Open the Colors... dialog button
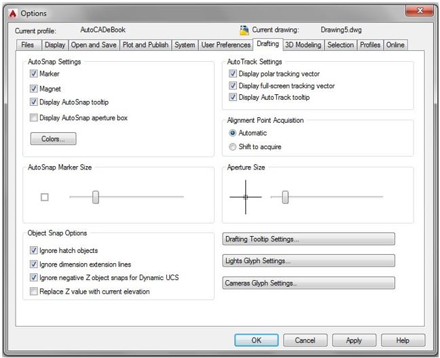The width and height of the screenshot is (440, 358). pyautogui.click(x=54, y=139)
